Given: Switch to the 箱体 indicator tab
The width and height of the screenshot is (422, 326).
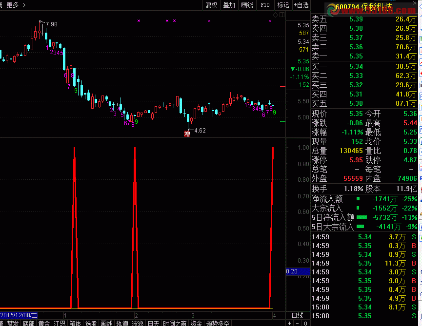Looking at the screenshot, I should [75, 323].
